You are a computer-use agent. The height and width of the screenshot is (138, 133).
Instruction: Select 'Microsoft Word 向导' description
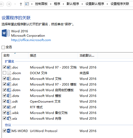coord(46,118)
